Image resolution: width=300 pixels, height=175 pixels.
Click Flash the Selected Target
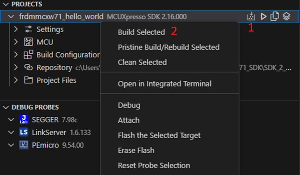coord(159,135)
